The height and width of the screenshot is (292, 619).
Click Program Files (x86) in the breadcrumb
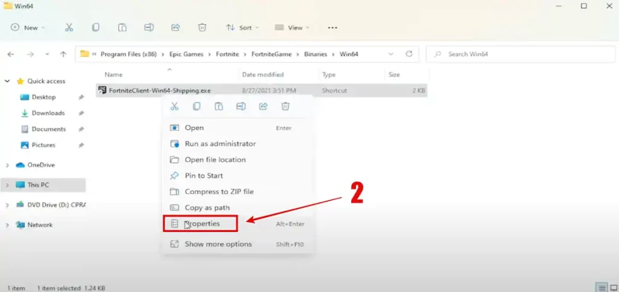pyautogui.click(x=128, y=54)
